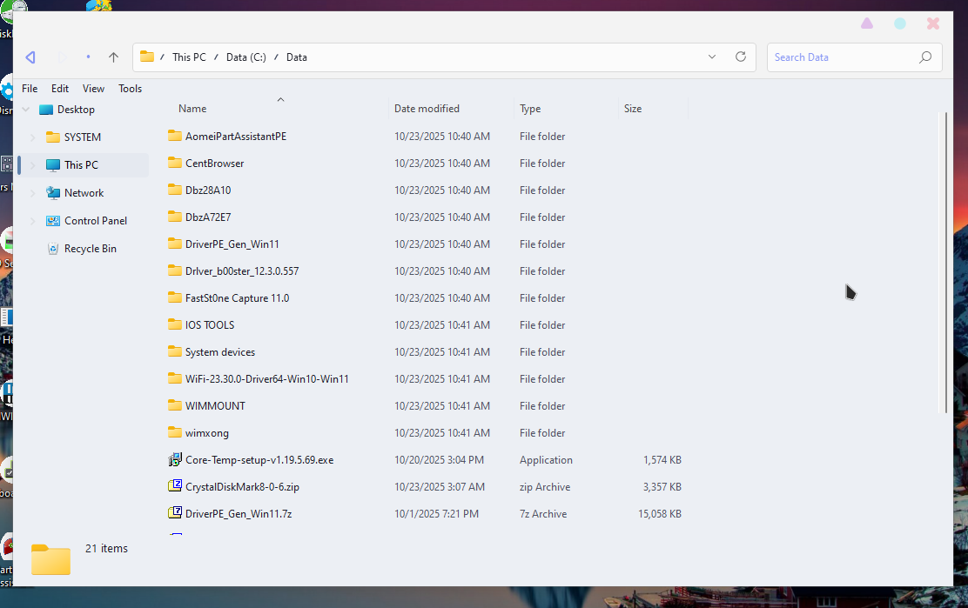Viewport: 968px width, 608px height.
Task: Expand the Network tree node
Action: (x=33, y=193)
